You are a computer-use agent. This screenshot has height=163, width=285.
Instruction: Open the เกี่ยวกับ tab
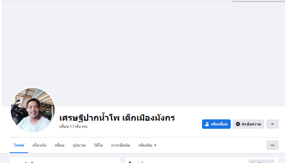[39, 145]
